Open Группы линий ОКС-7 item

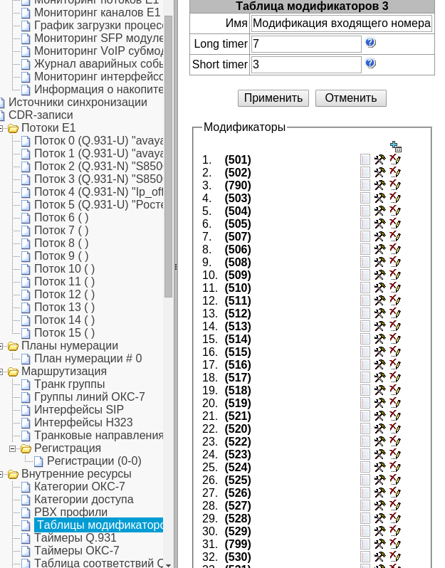90,397
